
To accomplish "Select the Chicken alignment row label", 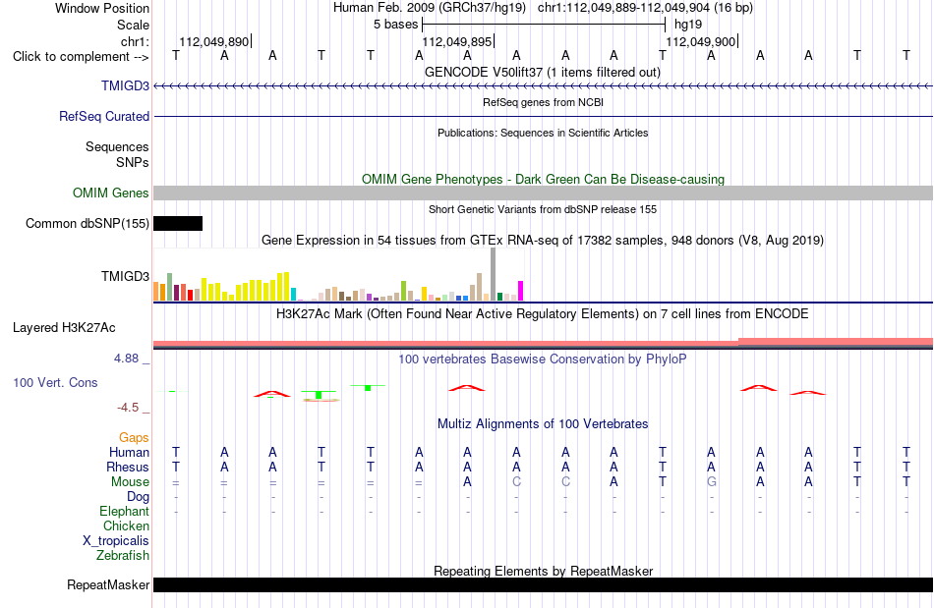I will click(x=126, y=525).
